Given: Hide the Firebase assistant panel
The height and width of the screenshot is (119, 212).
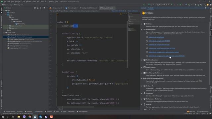Looking at the screenshot, I should [208, 8].
